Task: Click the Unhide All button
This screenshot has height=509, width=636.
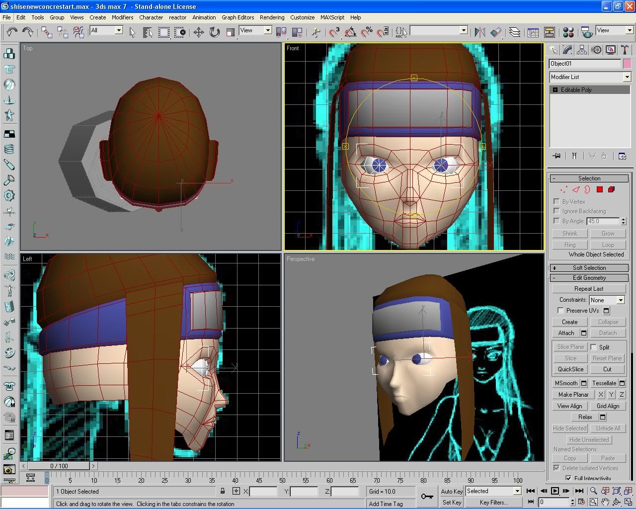Action: 608,428
